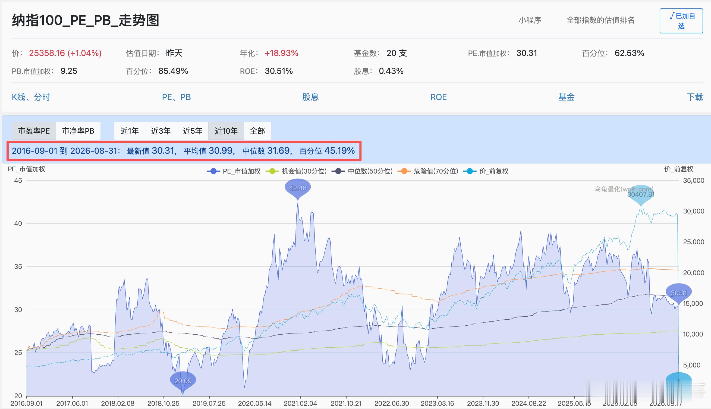Select 近5年 time range
The height and width of the screenshot is (409, 711).
click(193, 131)
